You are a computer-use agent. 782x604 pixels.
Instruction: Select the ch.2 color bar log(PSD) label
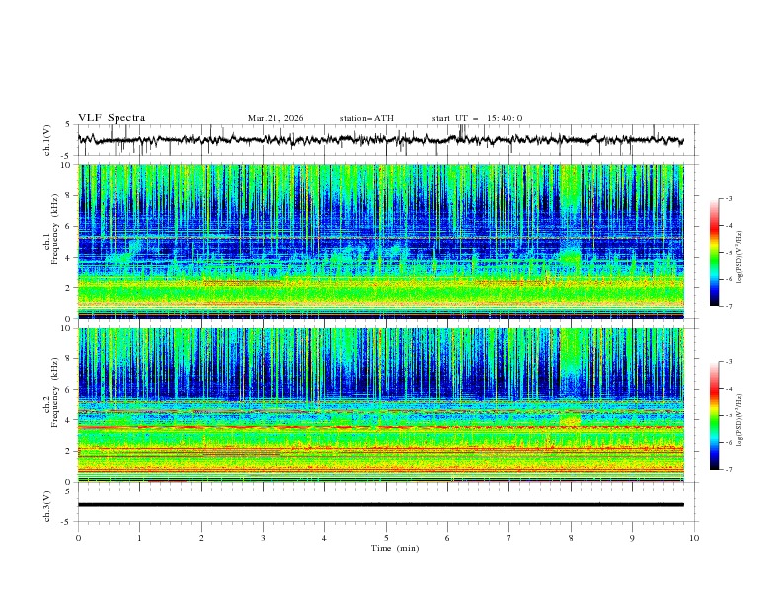[739, 420]
